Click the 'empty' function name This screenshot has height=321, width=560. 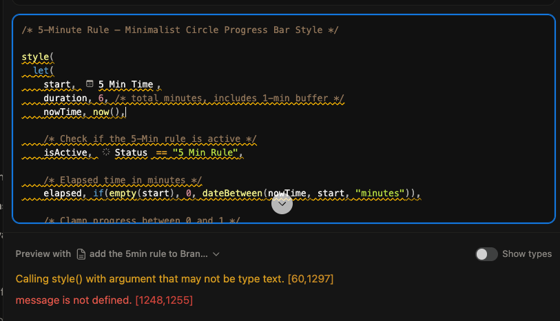(123, 193)
